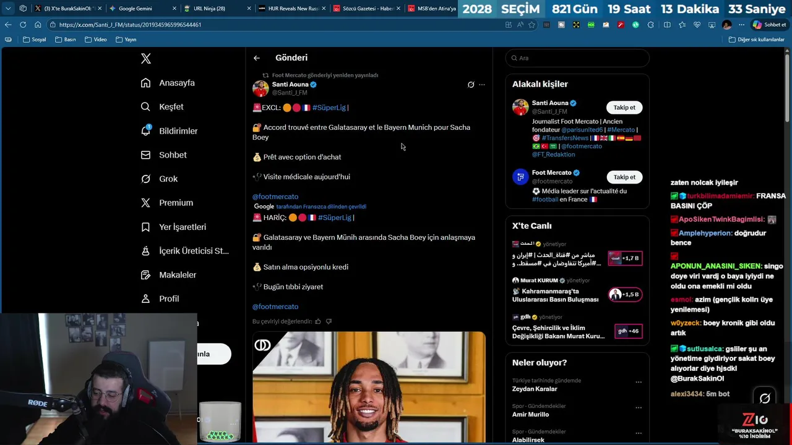The image size is (792, 445).
Task: Open Anasayfa home in the sidebar
Action: [x=168, y=83]
